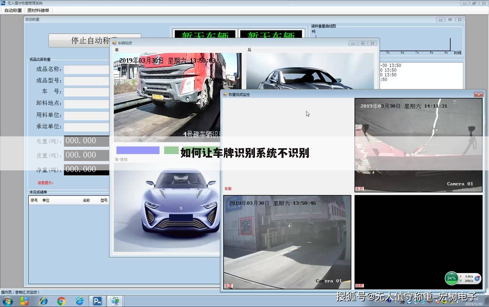Open Internet Explorer next to 360 icon
Viewport: 489px width, 307px height.
43,301
